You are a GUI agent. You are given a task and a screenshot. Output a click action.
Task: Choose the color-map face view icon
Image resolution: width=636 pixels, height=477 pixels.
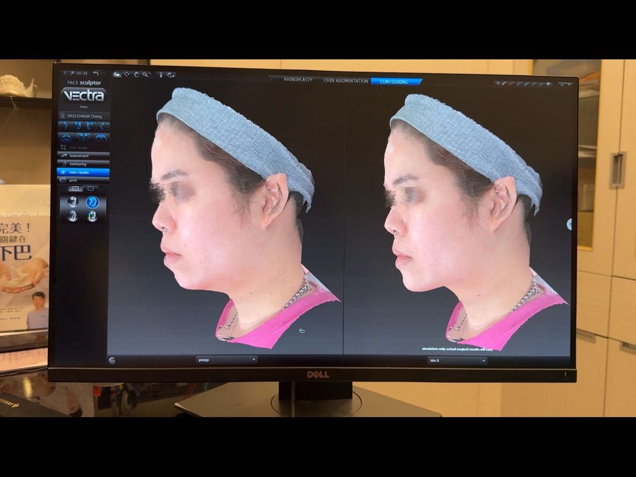92,216
